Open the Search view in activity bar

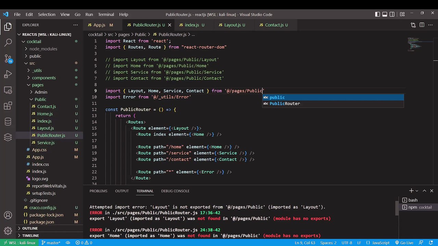pyautogui.click(x=8, y=43)
